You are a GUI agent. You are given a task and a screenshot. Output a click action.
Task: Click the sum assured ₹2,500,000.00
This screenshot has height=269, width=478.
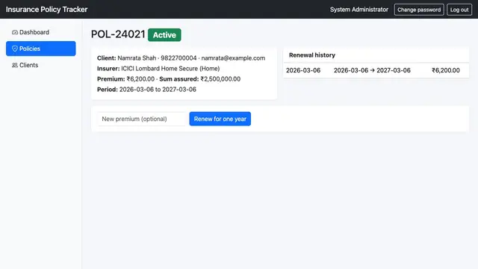pyautogui.click(x=220, y=79)
